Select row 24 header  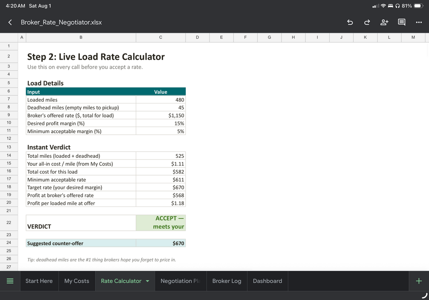tap(9, 243)
